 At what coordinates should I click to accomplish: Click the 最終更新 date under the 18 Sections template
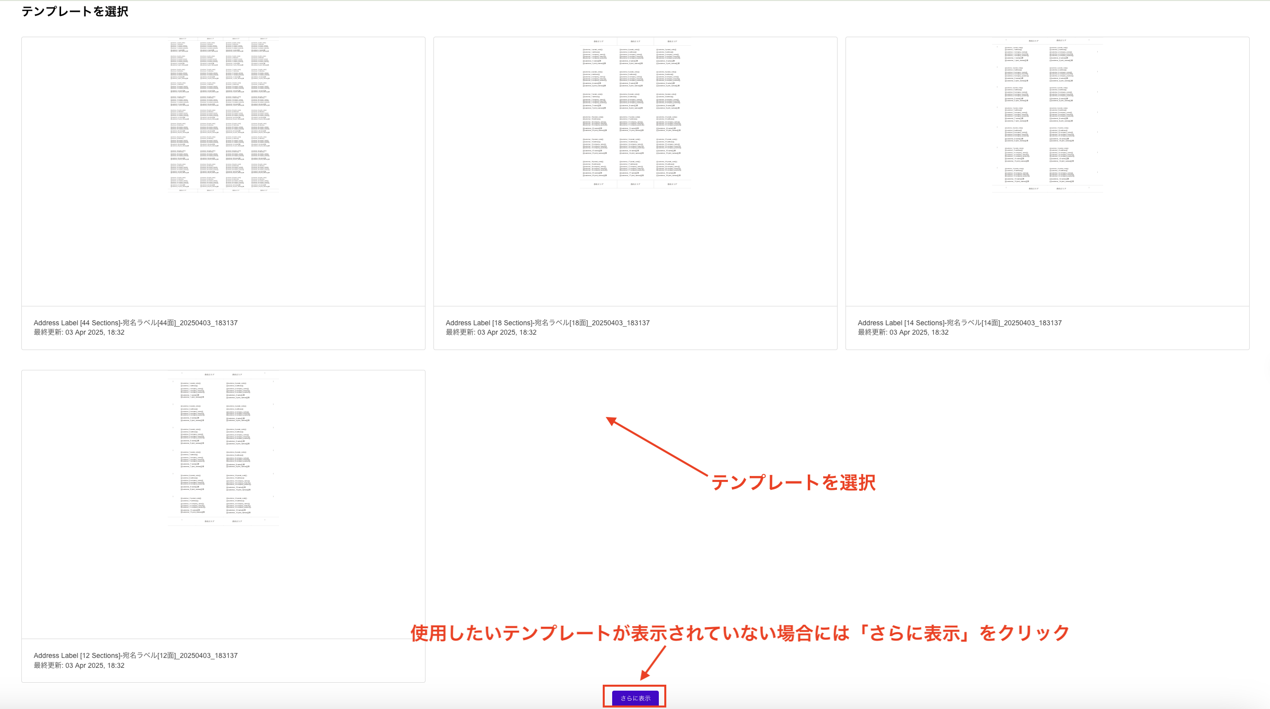(x=491, y=332)
